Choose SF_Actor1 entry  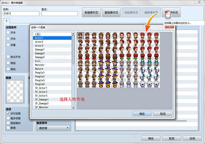pyautogui.click(x=52, y=88)
